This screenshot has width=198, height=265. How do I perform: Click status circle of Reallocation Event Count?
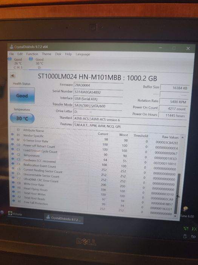coord(13,164)
